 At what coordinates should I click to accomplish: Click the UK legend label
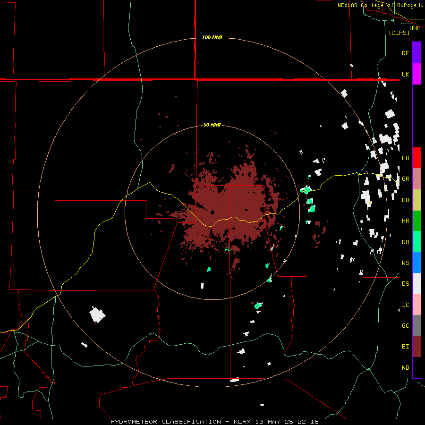(405, 74)
